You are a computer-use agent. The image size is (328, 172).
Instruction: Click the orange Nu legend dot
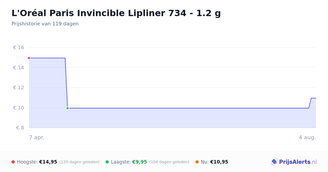[x=197, y=162]
